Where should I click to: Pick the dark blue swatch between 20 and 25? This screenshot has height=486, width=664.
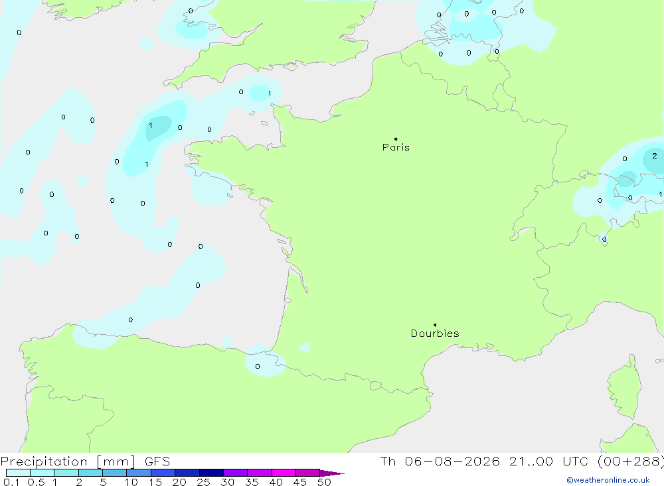coord(187,473)
